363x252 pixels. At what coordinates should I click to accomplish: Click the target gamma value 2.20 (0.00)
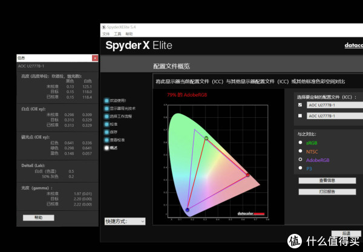(x=83, y=199)
